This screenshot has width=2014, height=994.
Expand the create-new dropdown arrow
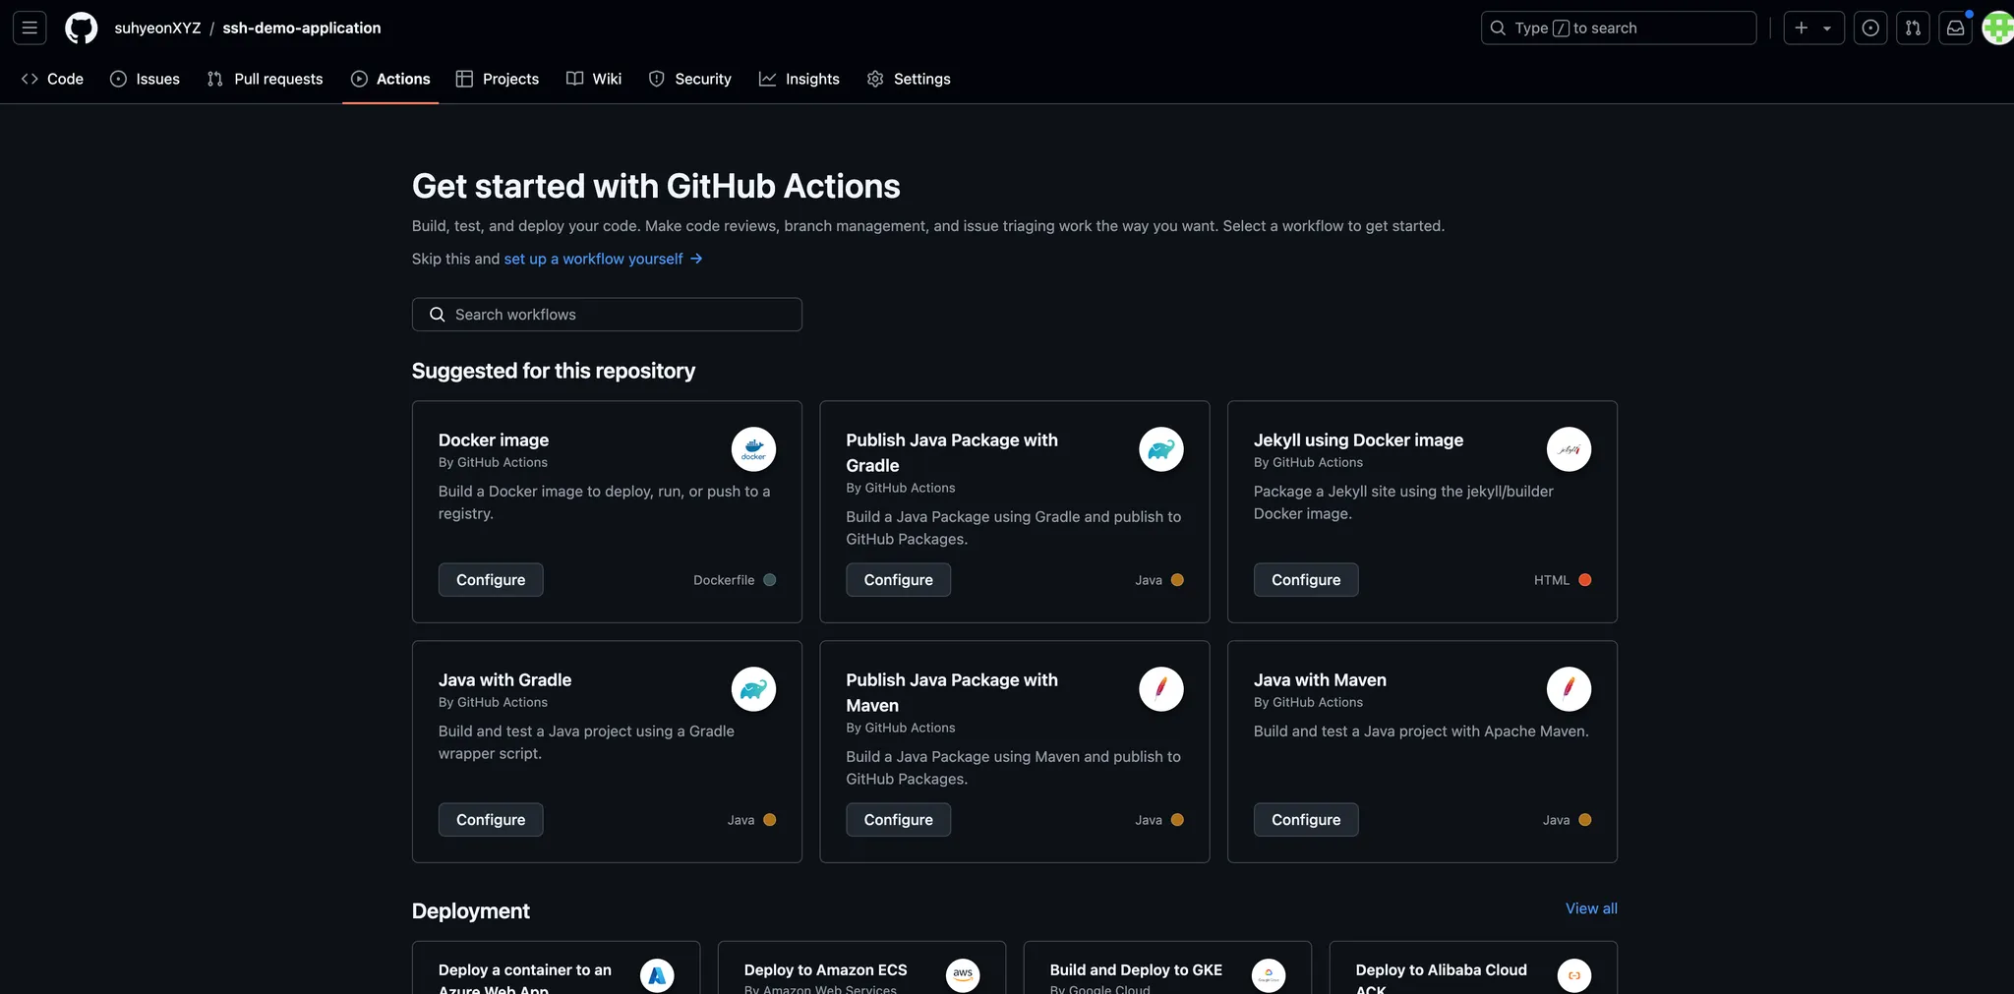[1827, 28]
